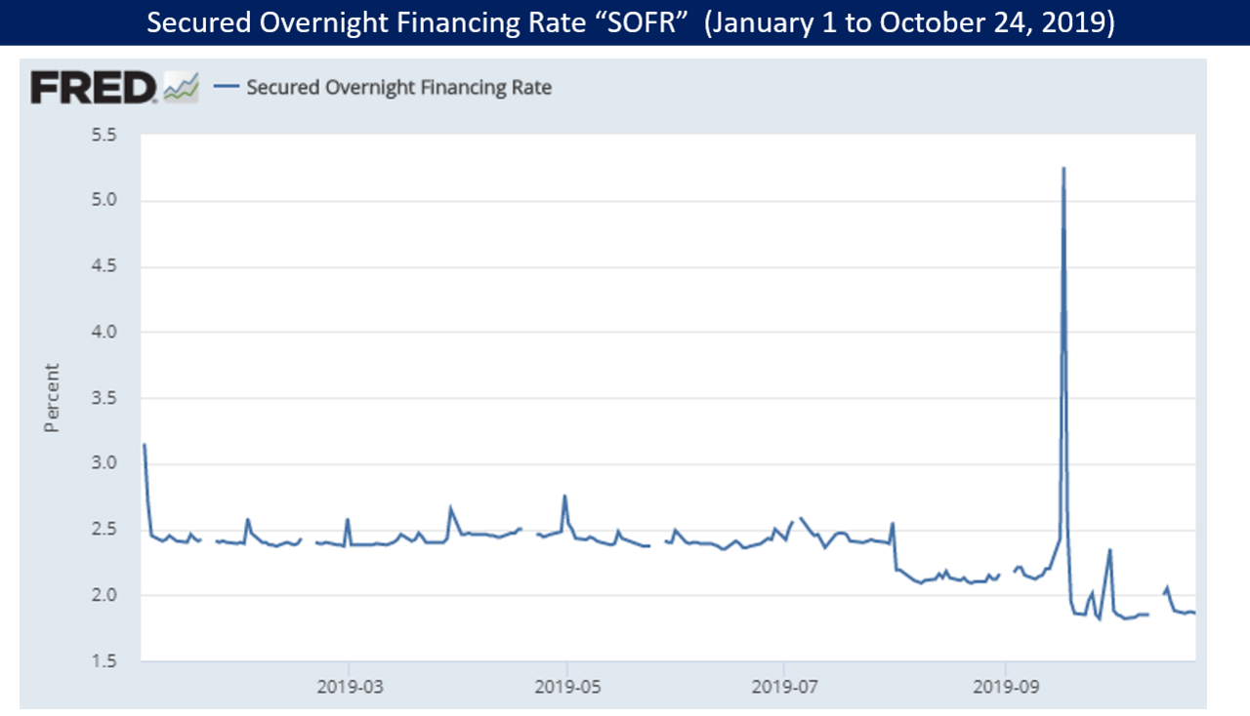Click the 2019-07 x-axis date label
Image resolution: width=1250 pixels, height=716 pixels.
pyautogui.click(x=784, y=685)
